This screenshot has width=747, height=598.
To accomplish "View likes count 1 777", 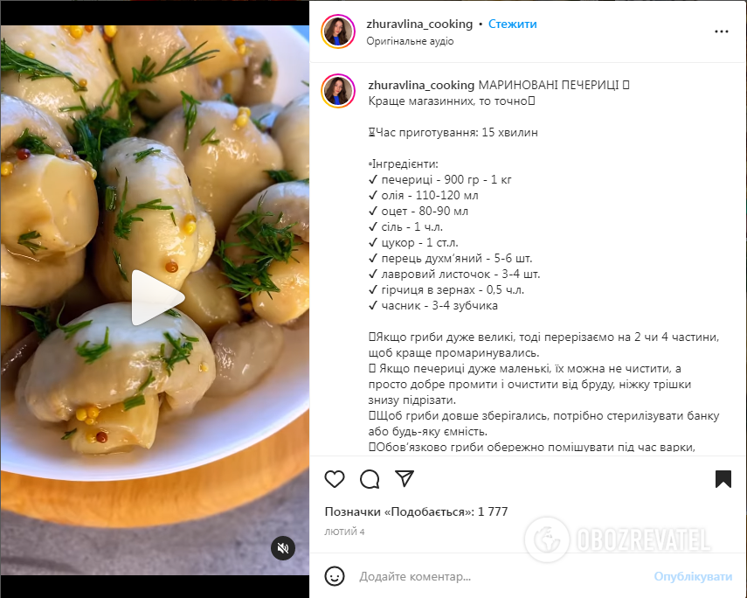I will [x=416, y=511].
